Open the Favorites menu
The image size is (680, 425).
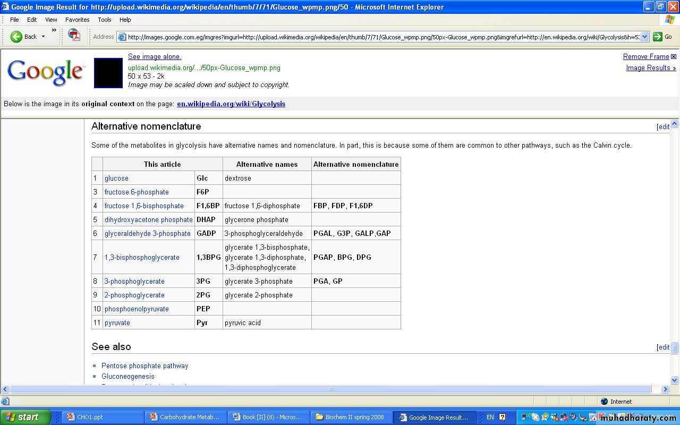pyautogui.click(x=77, y=20)
